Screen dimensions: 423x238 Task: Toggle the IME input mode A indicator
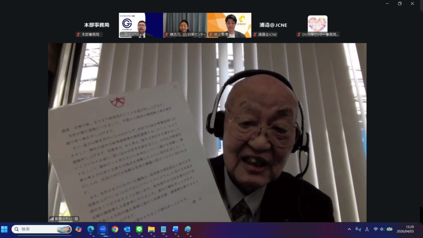click(x=367, y=229)
